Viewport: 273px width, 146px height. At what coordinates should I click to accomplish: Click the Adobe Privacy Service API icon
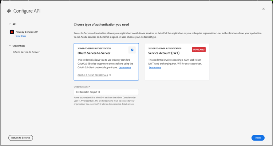(12, 32)
